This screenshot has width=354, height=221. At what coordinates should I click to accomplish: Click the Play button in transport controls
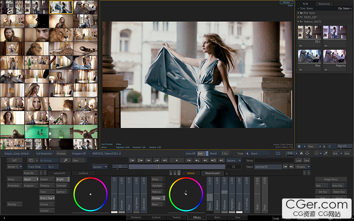click(177, 160)
